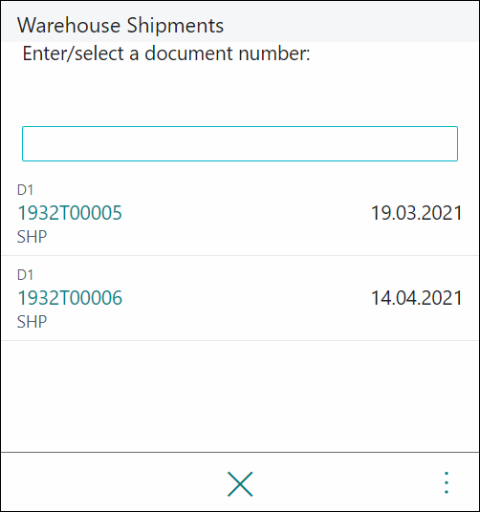
Task: Click the empty list area below the shipments
Action: click(240, 396)
